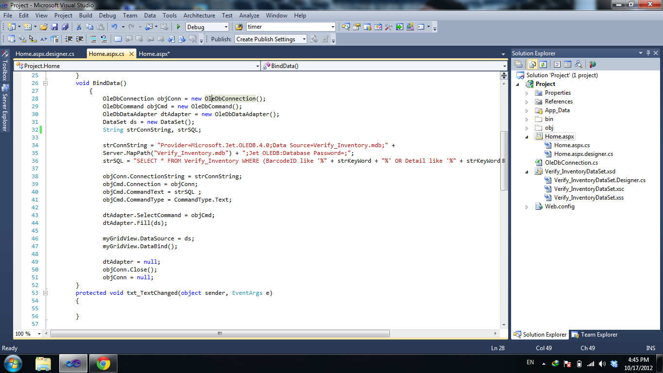This screenshot has width=663, height=373.
Task: Expand the App_Data folder node
Action: tap(527, 110)
